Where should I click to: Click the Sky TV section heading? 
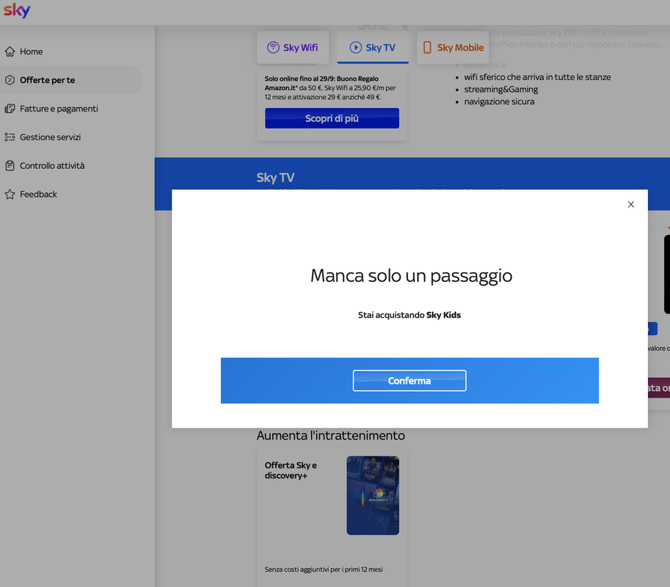[x=275, y=178]
